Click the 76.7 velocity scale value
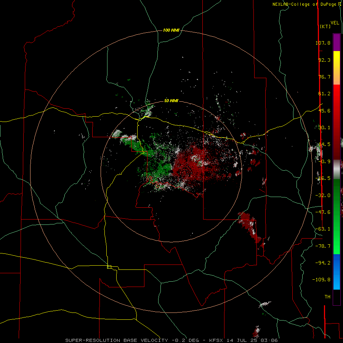This screenshot has height=343, width=343. click(x=324, y=77)
